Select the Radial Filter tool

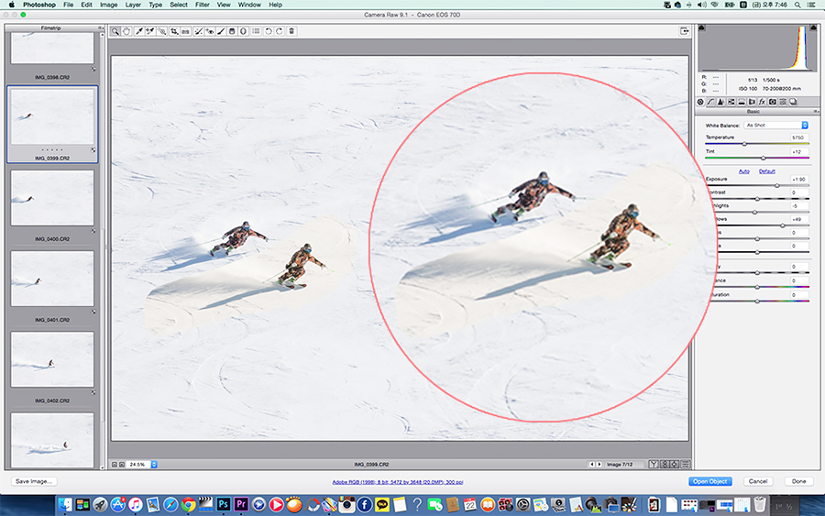(243, 31)
